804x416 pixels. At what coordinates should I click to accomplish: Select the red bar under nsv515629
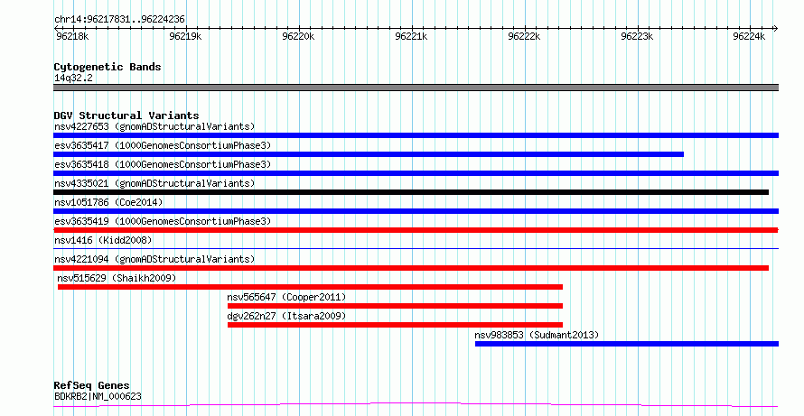coord(310,287)
